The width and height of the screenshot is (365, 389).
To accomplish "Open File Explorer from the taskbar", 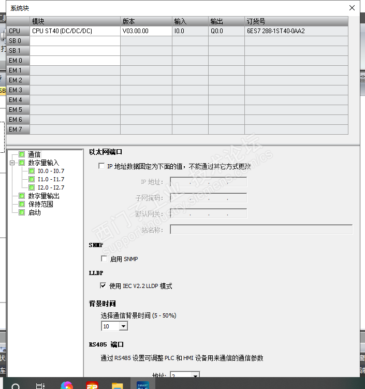I will [118, 386].
